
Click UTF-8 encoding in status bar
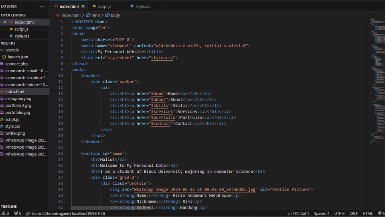pyautogui.click(x=339, y=213)
